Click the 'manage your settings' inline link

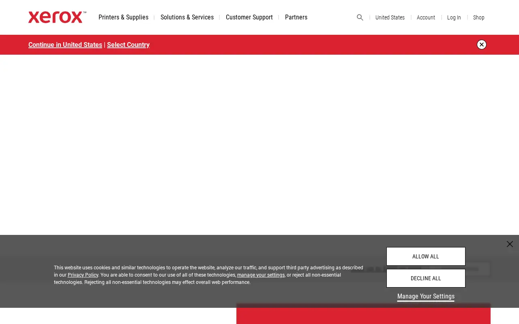(261, 275)
